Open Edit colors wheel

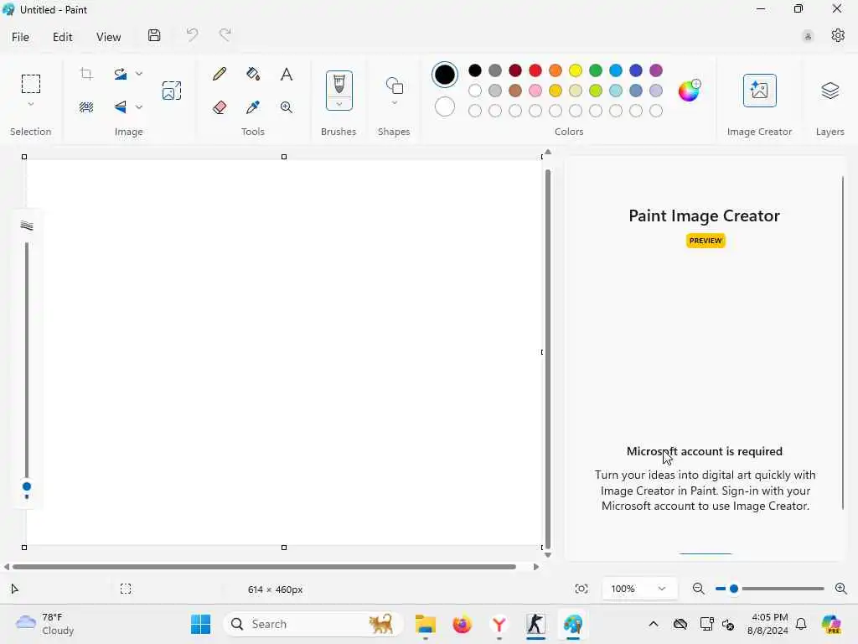(689, 91)
